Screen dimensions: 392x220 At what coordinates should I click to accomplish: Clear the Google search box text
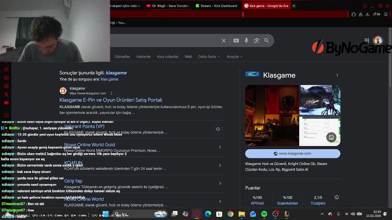224,41
